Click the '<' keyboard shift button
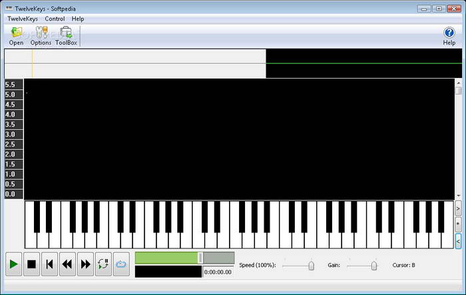Image resolution: width=466 pixels, height=295 pixels. pos(458,241)
